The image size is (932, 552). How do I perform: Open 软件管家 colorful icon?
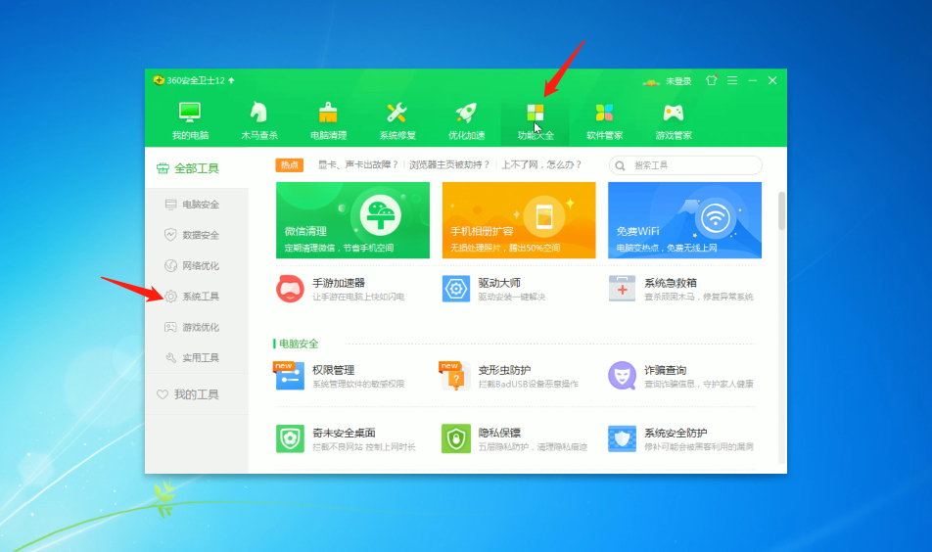tap(604, 113)
